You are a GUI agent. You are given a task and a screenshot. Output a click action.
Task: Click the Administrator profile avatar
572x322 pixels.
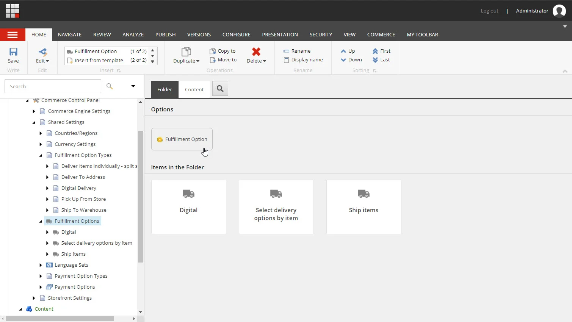pyautogui.click(x=559, y=11)
